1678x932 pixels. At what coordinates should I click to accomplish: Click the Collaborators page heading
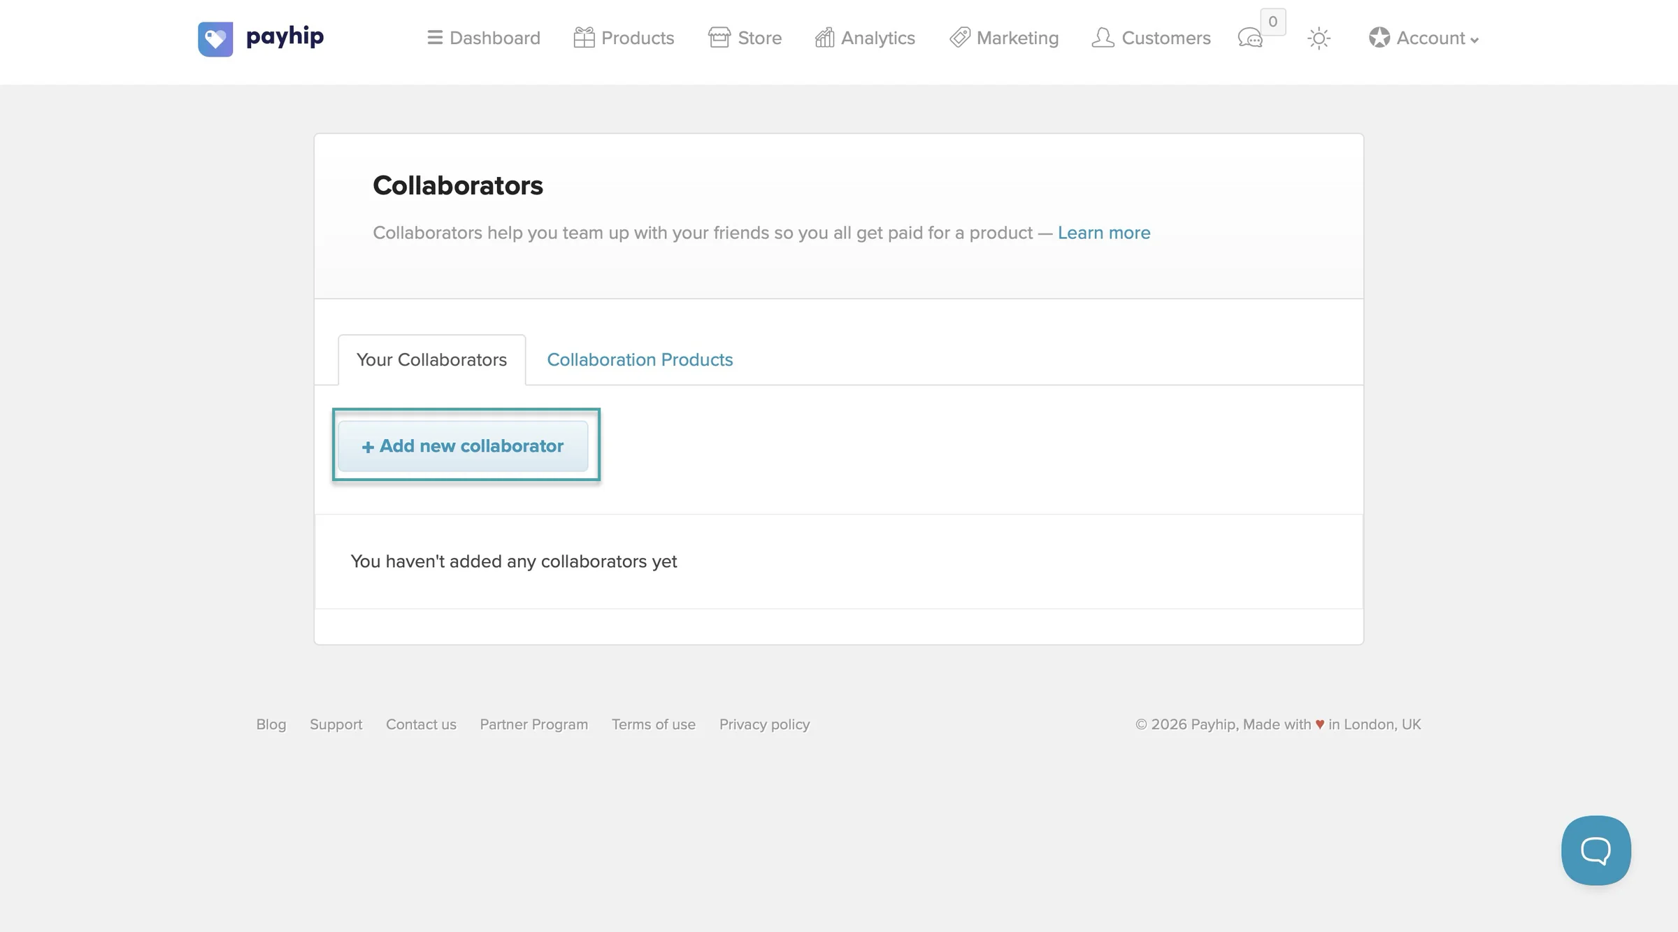pyautogui.click(x=457, y=185)
